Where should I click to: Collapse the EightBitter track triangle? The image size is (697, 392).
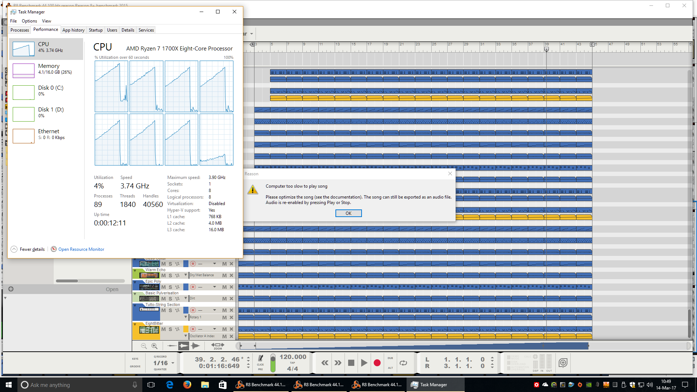point(135,324)
